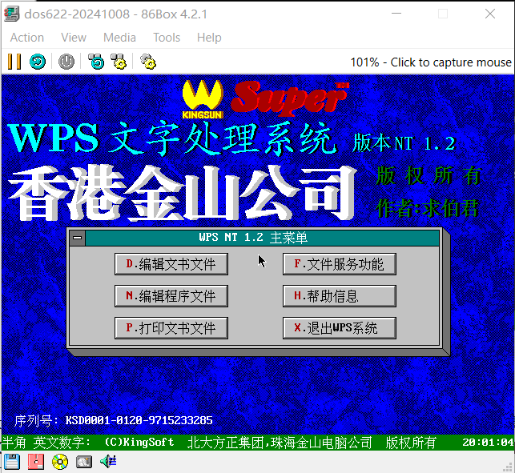Send Ctrl+Alt+Esc using the toolbar icon

pos(119,62)
